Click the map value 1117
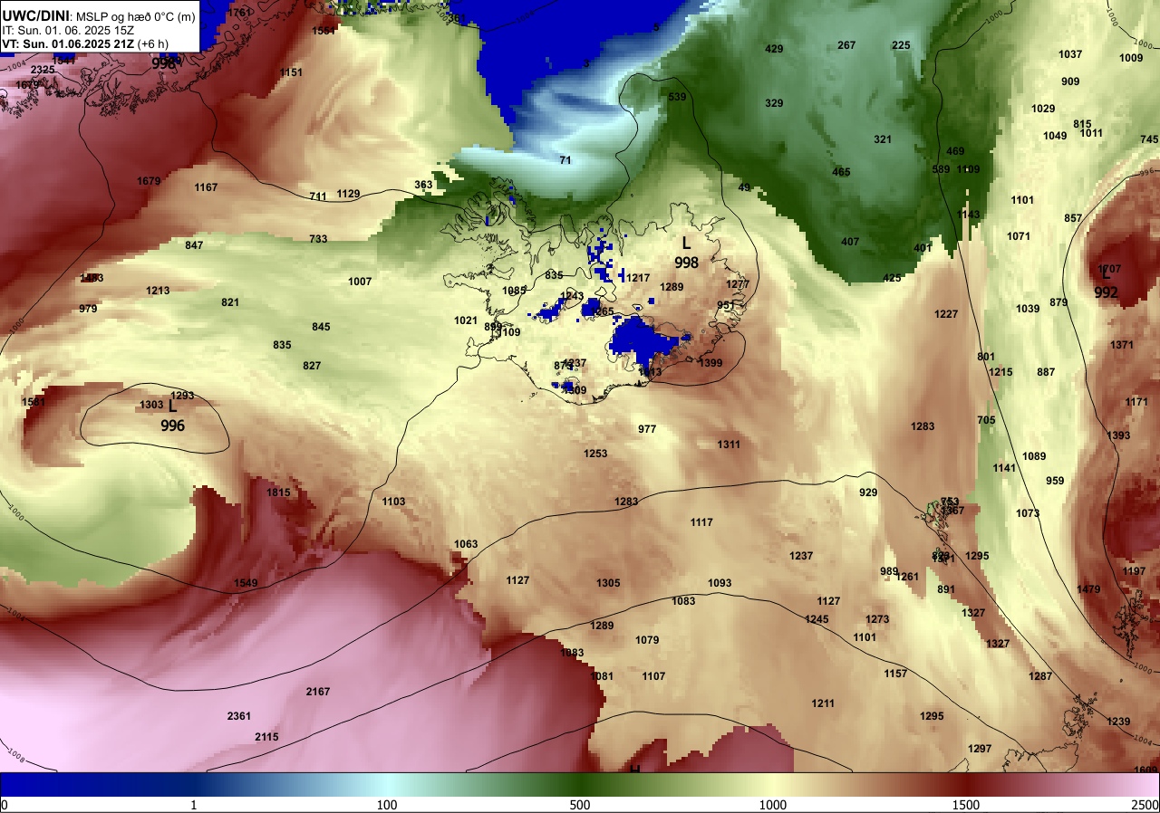Image resolution: width=1160 pixels, height=813 pixels. (701, 522)
